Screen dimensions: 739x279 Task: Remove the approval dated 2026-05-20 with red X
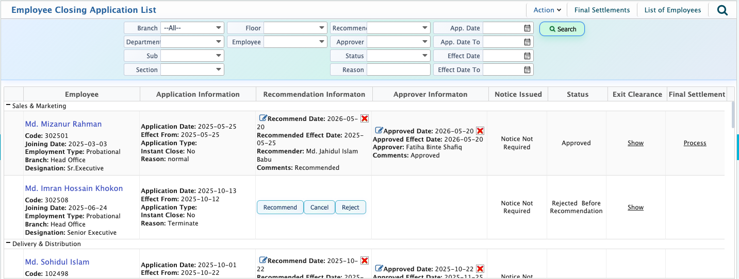(x=480, y=131)
